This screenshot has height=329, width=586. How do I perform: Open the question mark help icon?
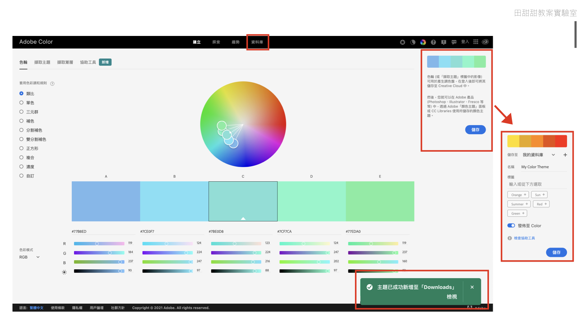(433, 42)
